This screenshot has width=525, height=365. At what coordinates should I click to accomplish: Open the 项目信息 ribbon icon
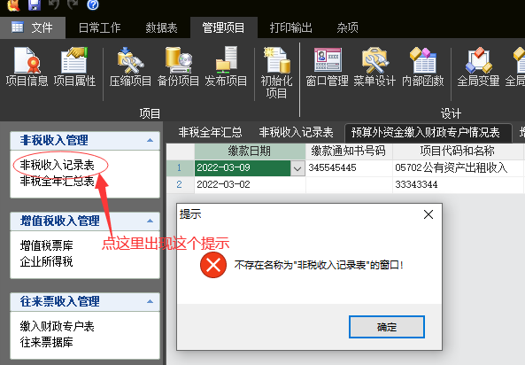(27, 66)
